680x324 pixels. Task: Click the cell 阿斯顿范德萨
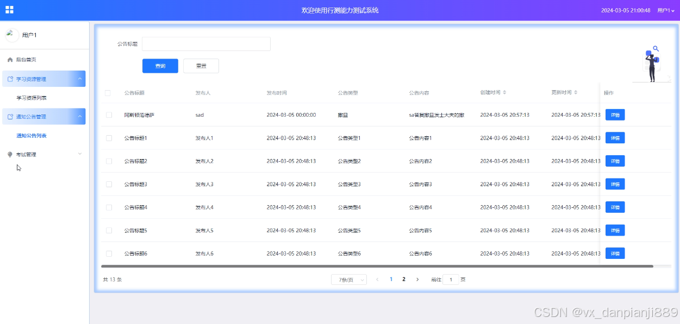[139, 115]
